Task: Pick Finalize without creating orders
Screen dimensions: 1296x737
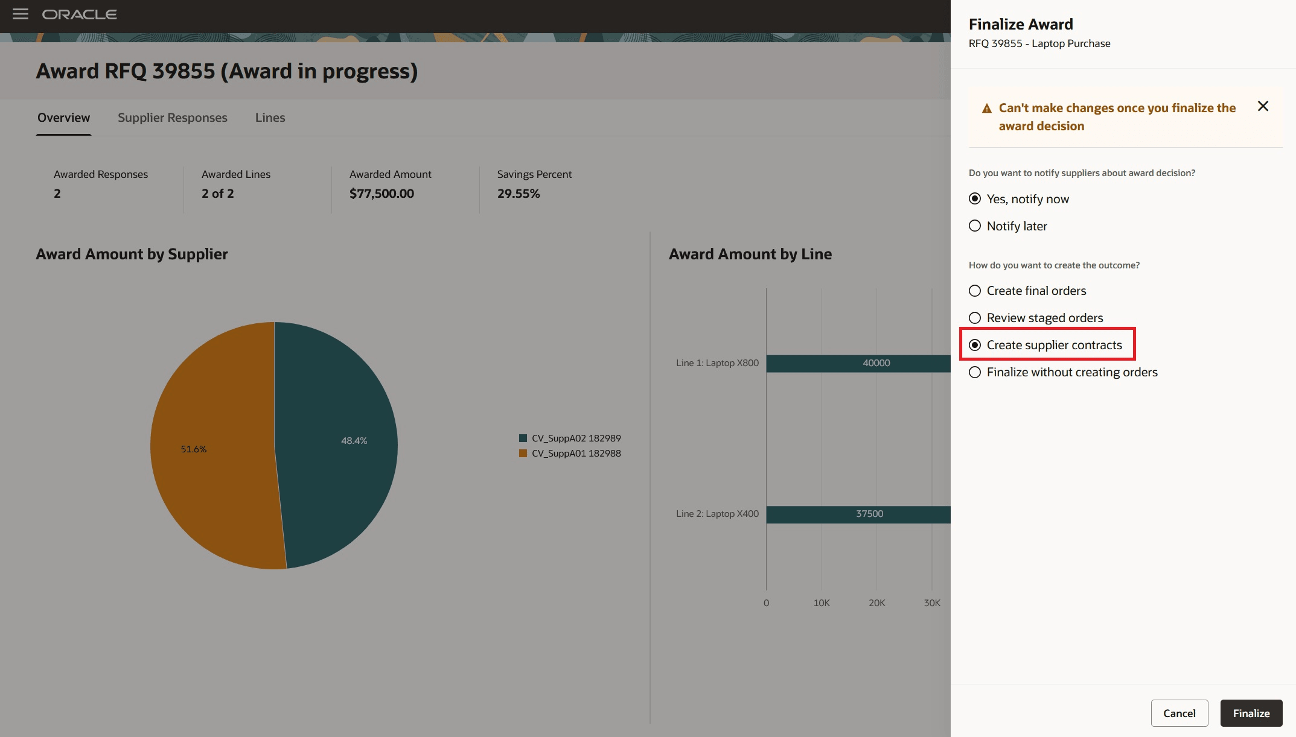Action: tap(975, 372)
